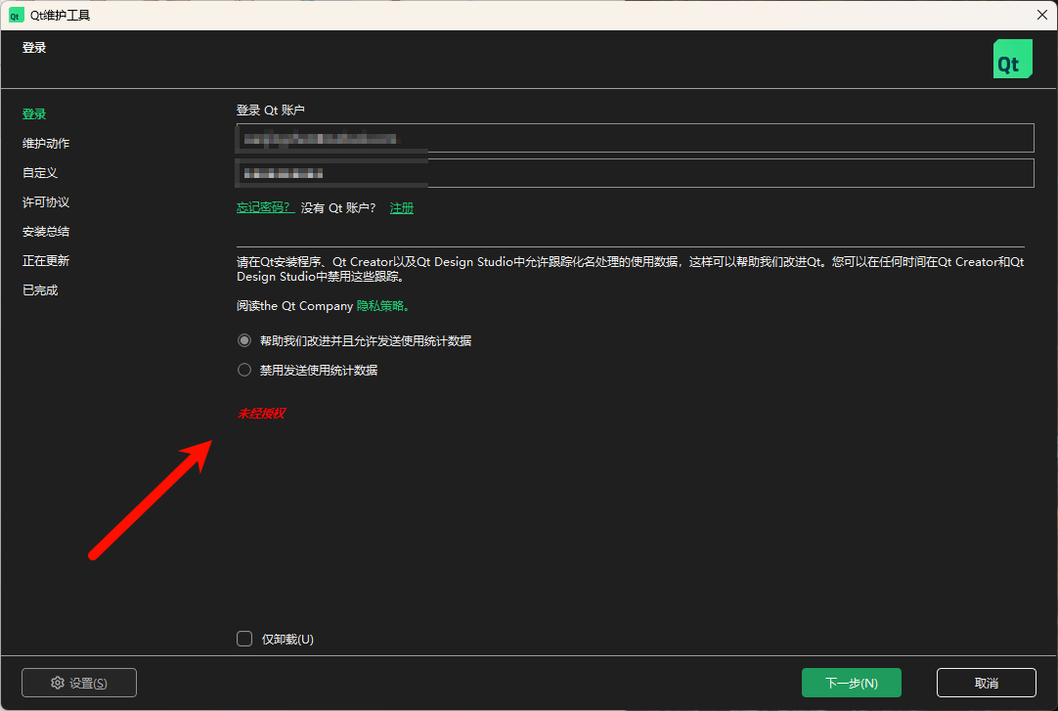Image resolution: width=1058 pixels, height=711 pixels.
Task: Select 已完成 in the sidebar
Action: tap(40, 290)
